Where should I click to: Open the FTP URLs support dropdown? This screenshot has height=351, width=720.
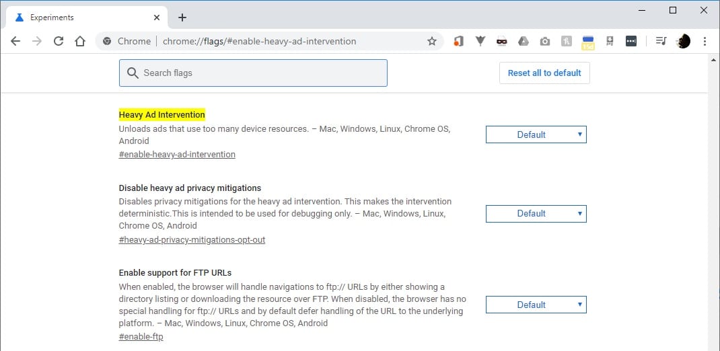click(x=536, y=305)
